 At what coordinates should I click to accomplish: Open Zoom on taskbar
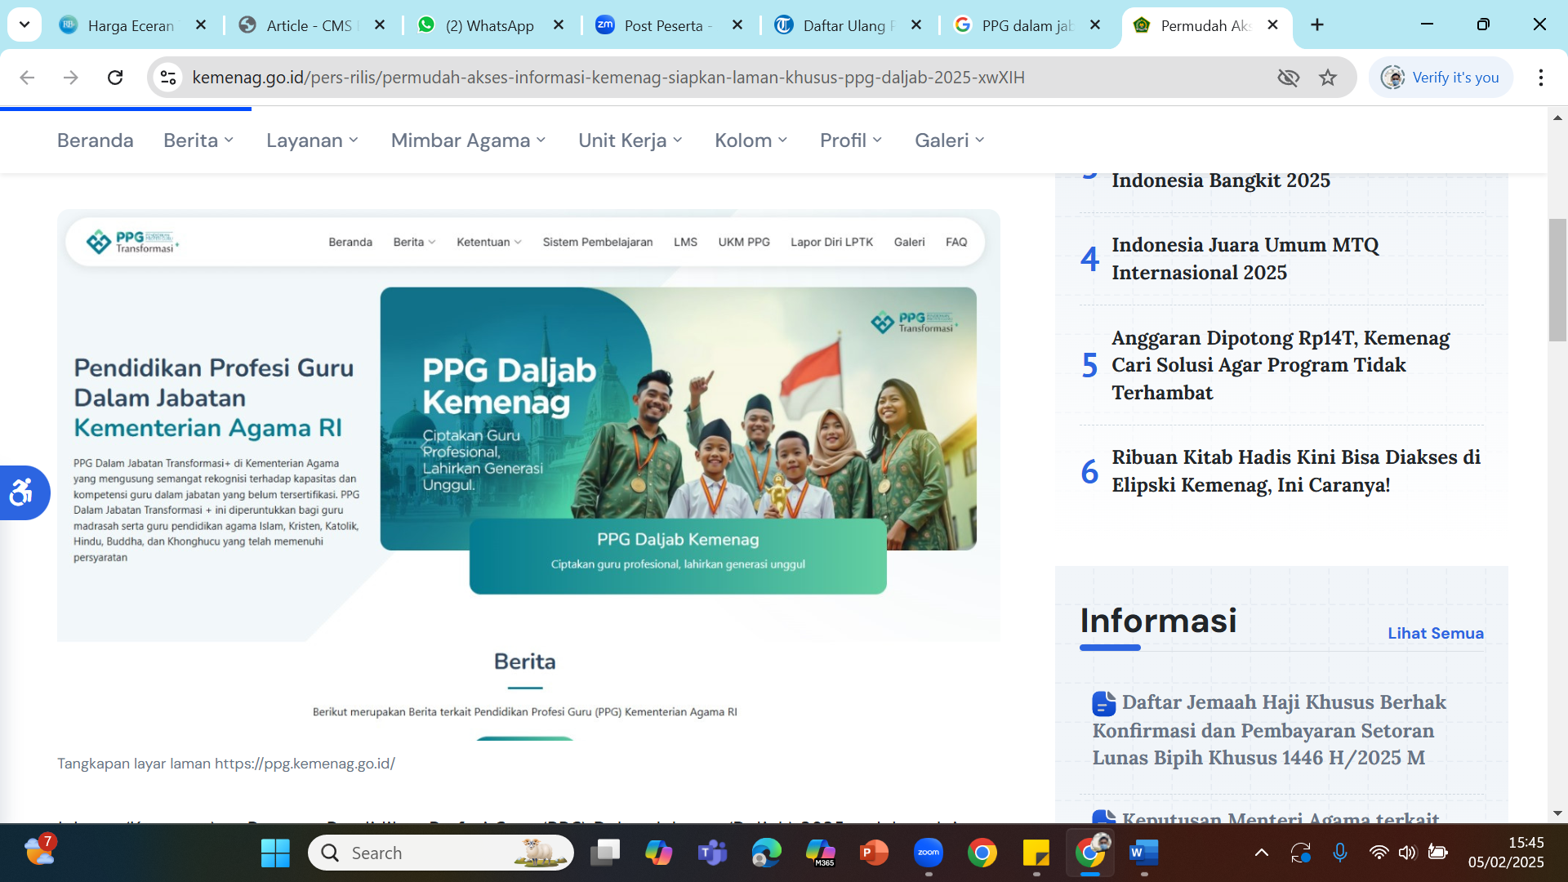coord(929,853)
